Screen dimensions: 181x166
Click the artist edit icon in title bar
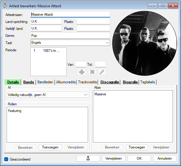(5, 6)
